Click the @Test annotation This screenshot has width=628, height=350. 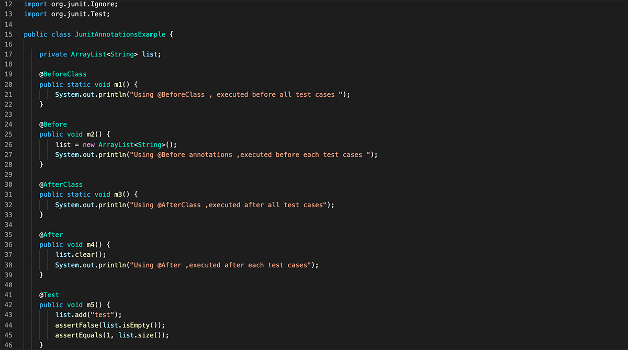coord(49,295)
